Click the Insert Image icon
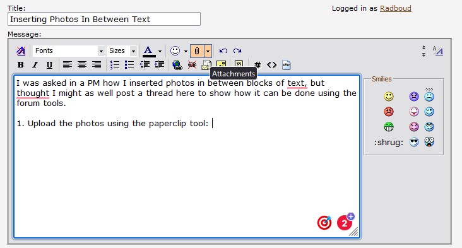The image size is (462, 248). (x=221, y=63)
